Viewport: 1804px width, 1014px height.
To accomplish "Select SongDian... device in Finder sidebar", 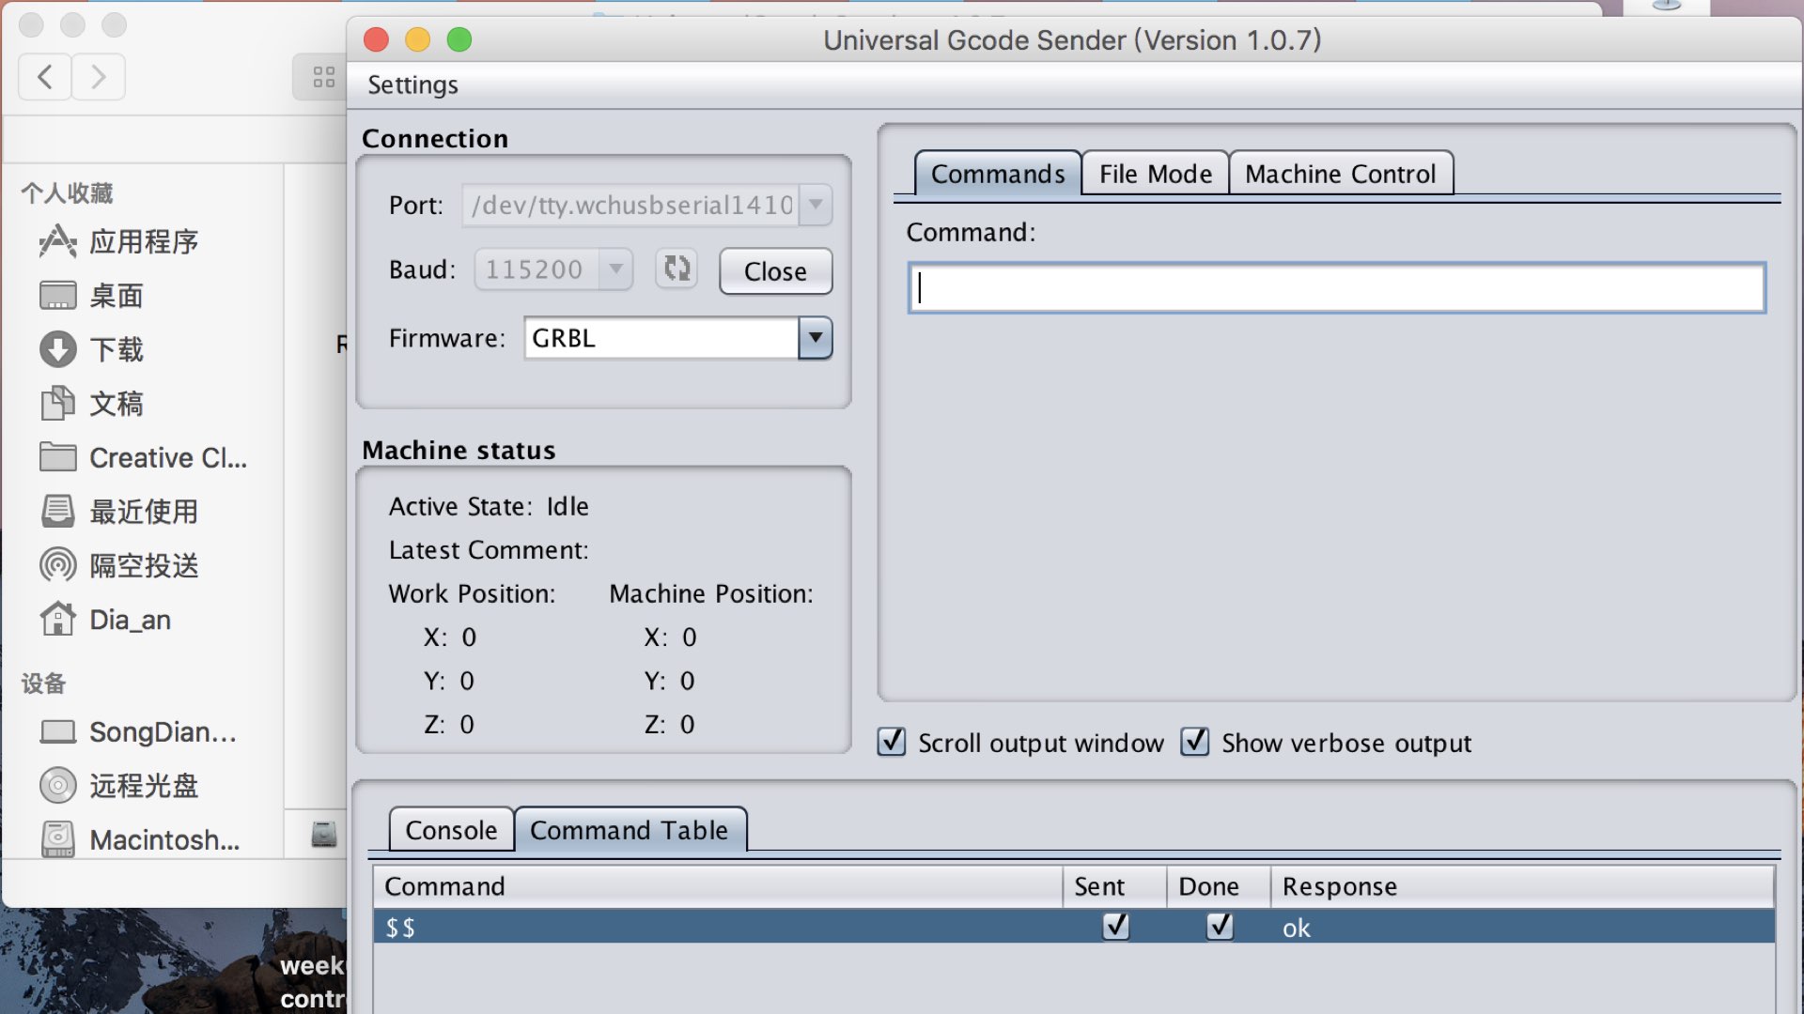I will coord(138,732).
